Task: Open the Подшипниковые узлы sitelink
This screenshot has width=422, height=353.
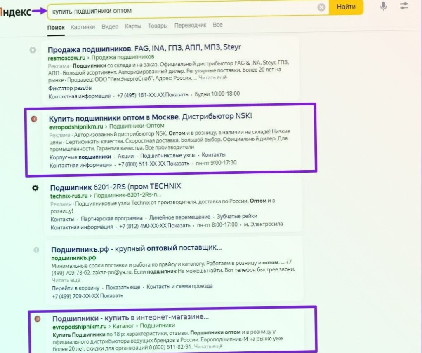Action: tap(167, 156)
